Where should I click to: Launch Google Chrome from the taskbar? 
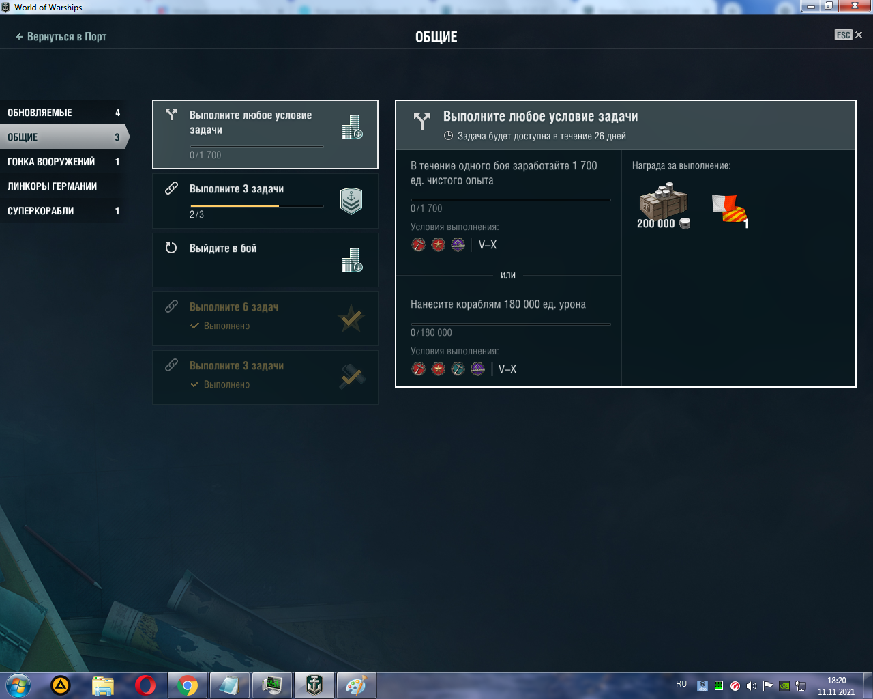pyautogui.click(x=188, y=685)
